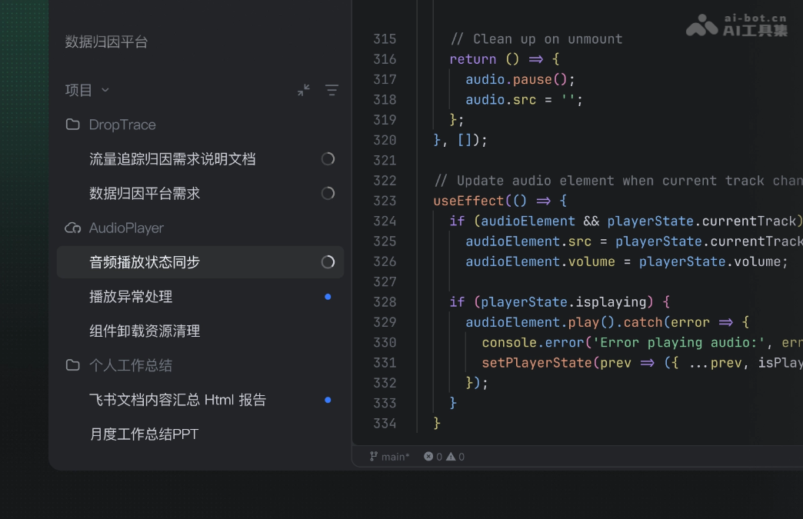Viewport: 803px width, 519px height.
Task: Collapse the 个人工作总结 group
Action: (x=131, y=365)
